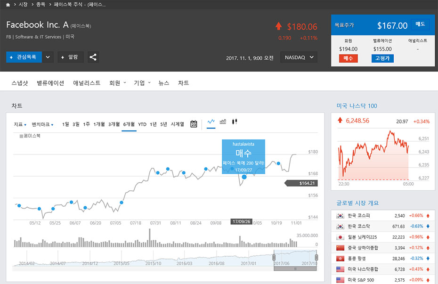438x284 pixels.
Task: Open the calendar date picker icon
Action: point(194,124)
